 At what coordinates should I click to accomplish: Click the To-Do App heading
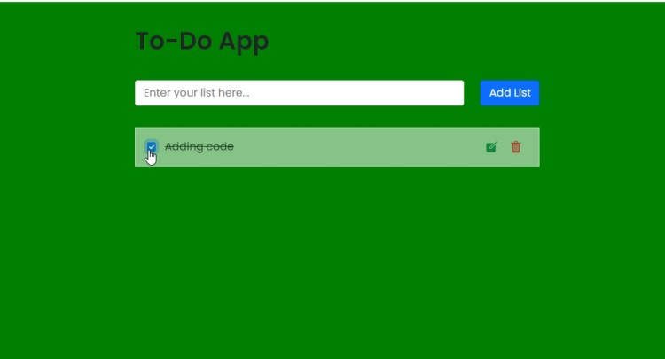(202, 41)
